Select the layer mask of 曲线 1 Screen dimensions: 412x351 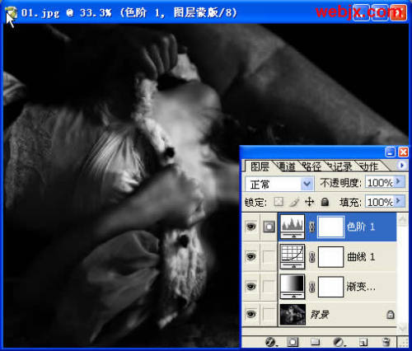coord(330,257)
